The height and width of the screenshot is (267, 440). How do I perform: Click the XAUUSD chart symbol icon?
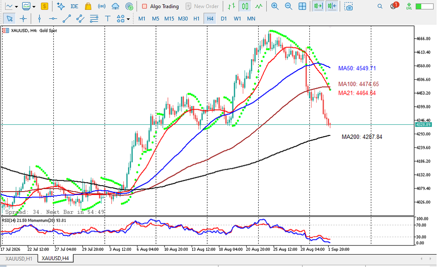(x=6, y=30)
